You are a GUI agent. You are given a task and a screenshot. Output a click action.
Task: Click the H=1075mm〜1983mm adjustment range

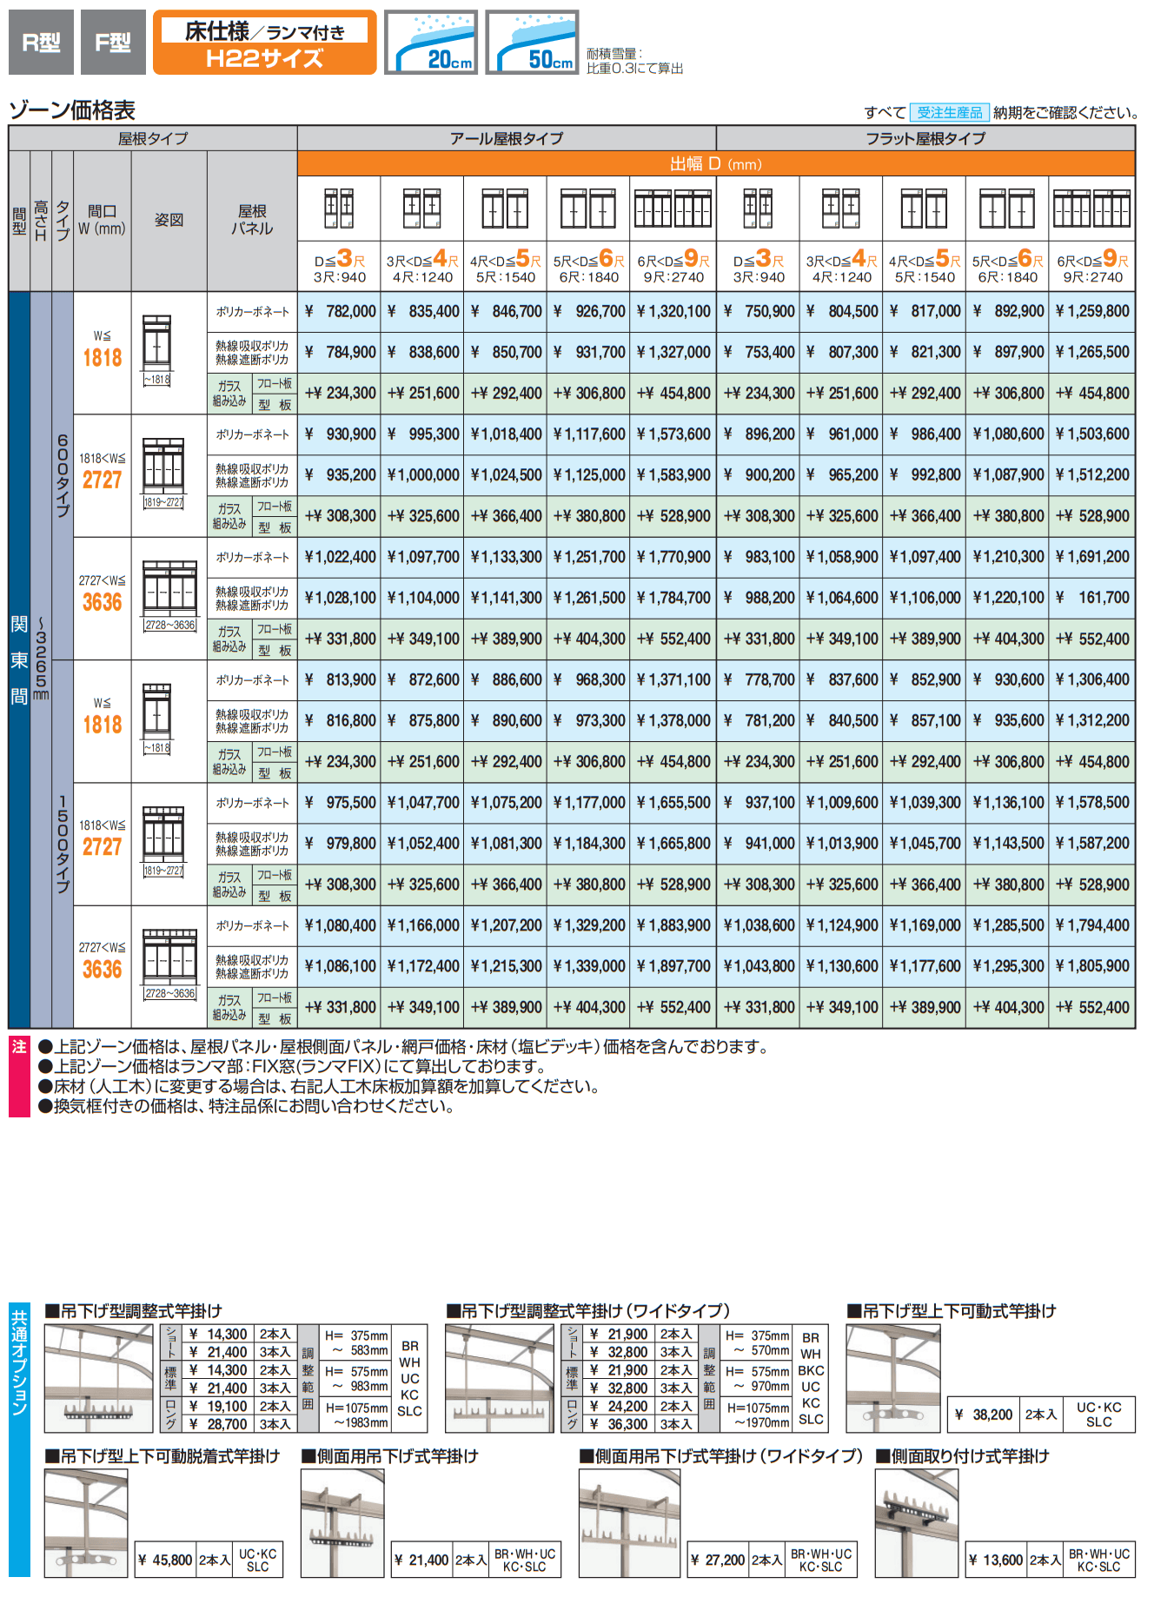pyautogui.click(x=356, y=1415)
